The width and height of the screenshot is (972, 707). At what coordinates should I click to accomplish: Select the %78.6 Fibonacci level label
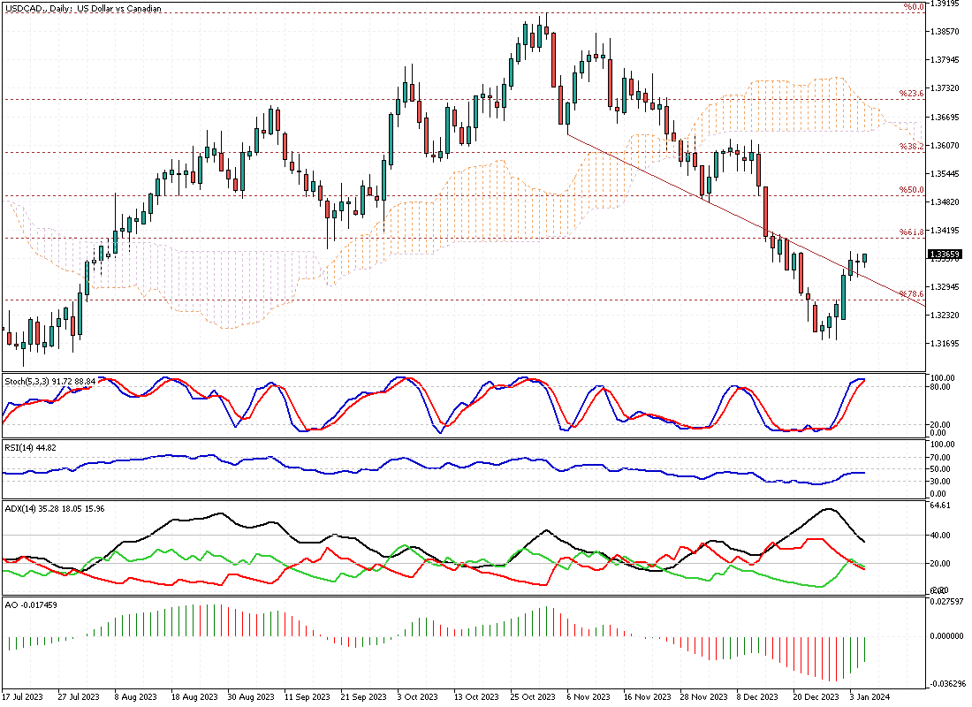(911, 293)
